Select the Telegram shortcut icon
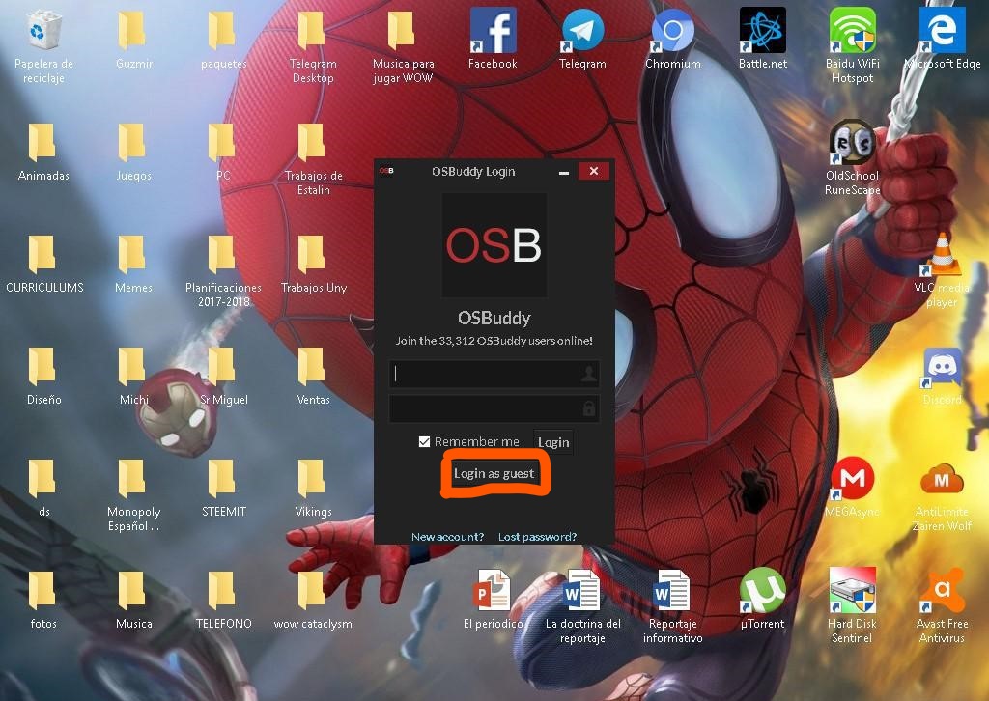 coord(582,39)
